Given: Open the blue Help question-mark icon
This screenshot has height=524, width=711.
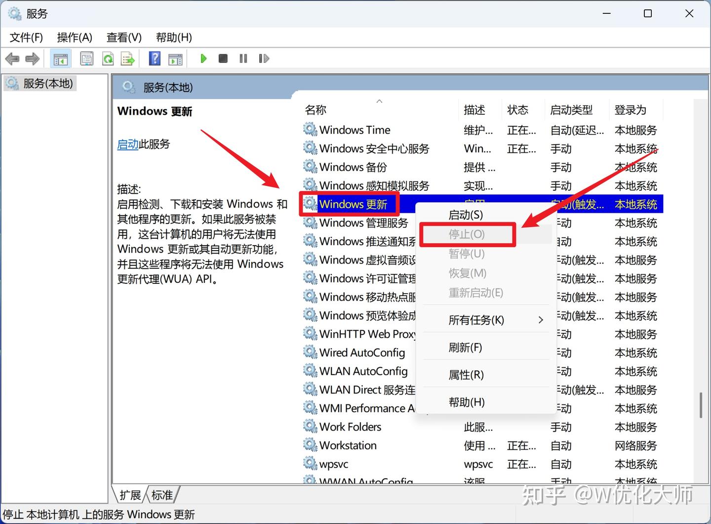Looking at the screenshot, I should pyautogui.click(x=155, y=59).
